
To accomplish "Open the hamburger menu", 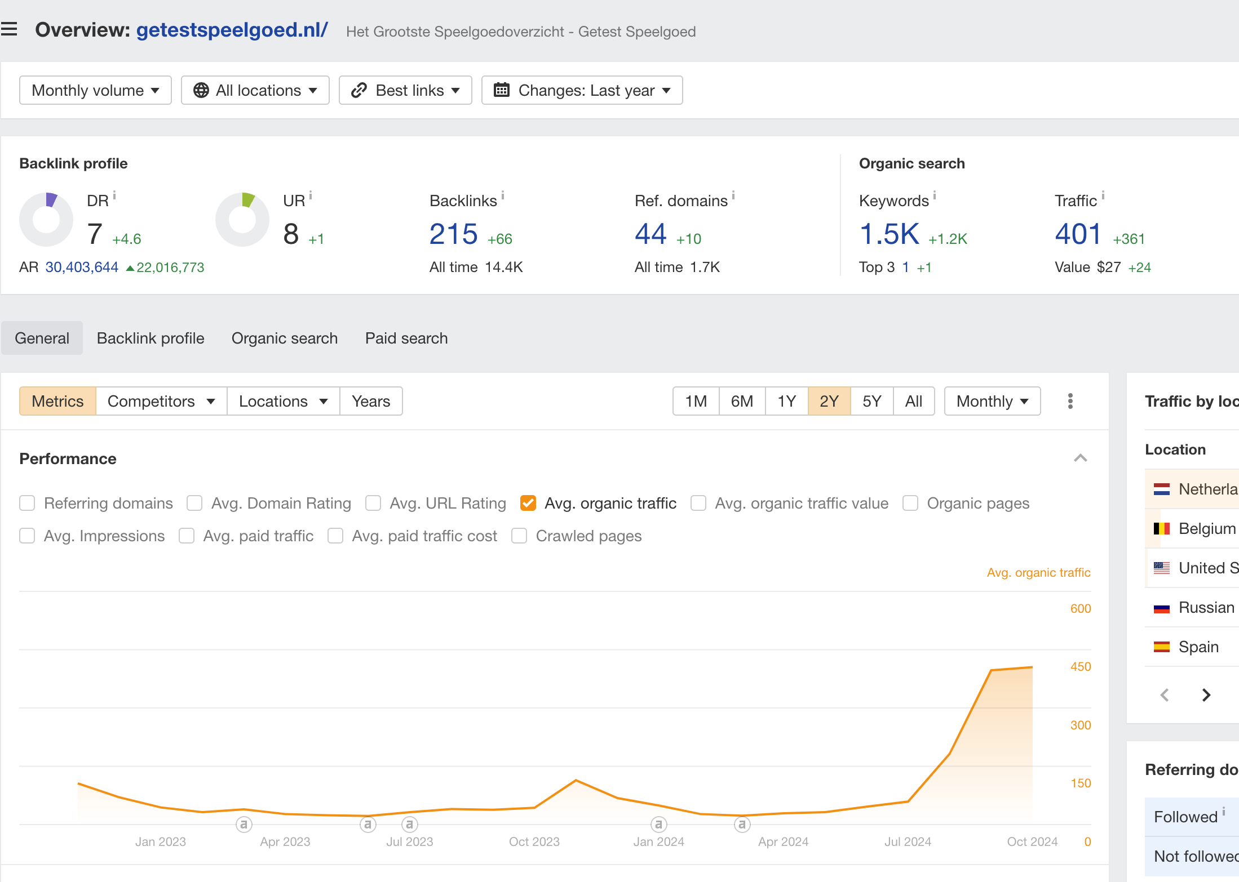I will [x=9, y=29].
